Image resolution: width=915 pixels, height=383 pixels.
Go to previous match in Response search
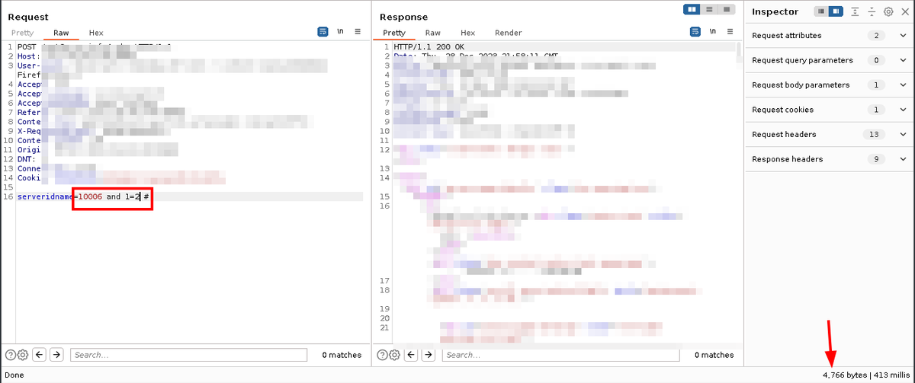tap(412, 355)
